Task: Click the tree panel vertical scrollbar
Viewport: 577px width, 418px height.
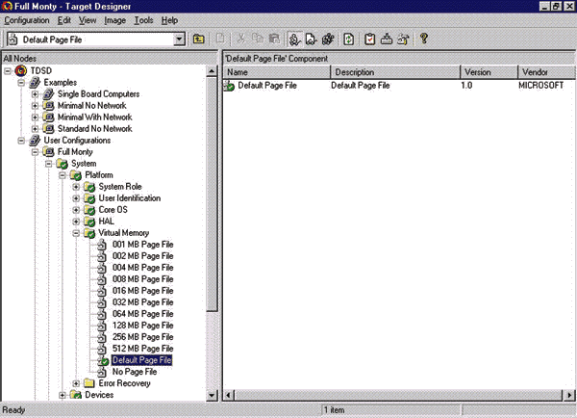Action: [213, 193]
